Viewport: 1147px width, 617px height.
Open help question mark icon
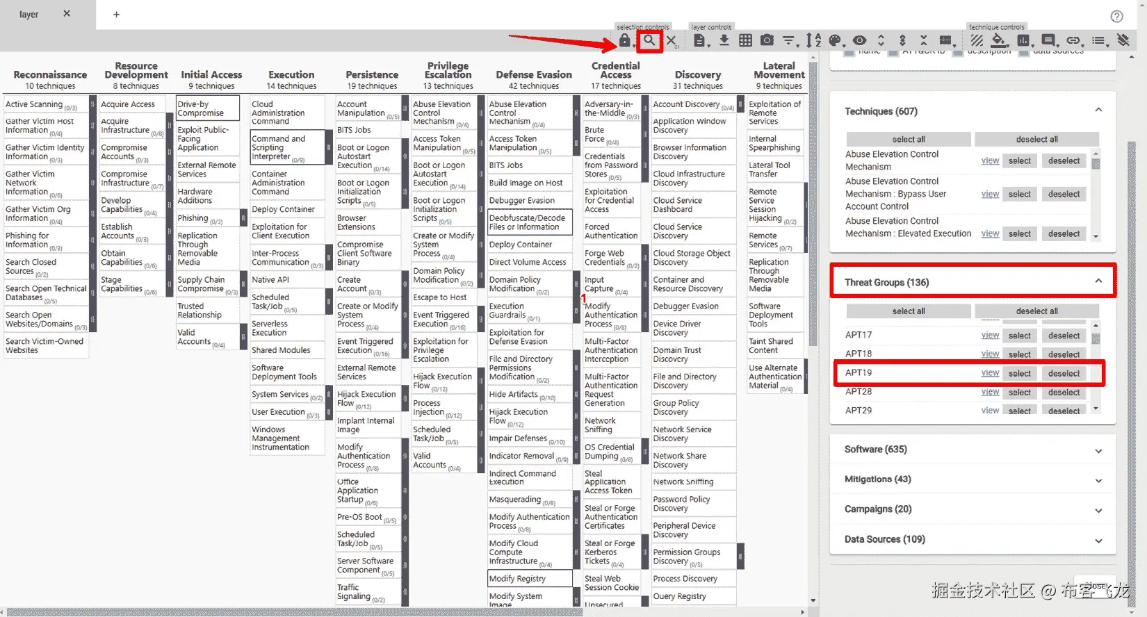coord(1116,17)
